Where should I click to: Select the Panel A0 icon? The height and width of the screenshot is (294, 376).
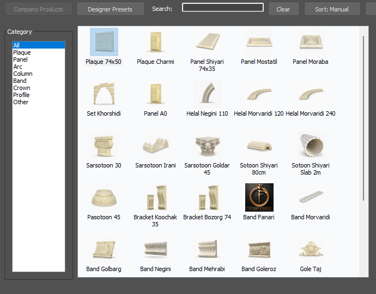tap(156, 94)
